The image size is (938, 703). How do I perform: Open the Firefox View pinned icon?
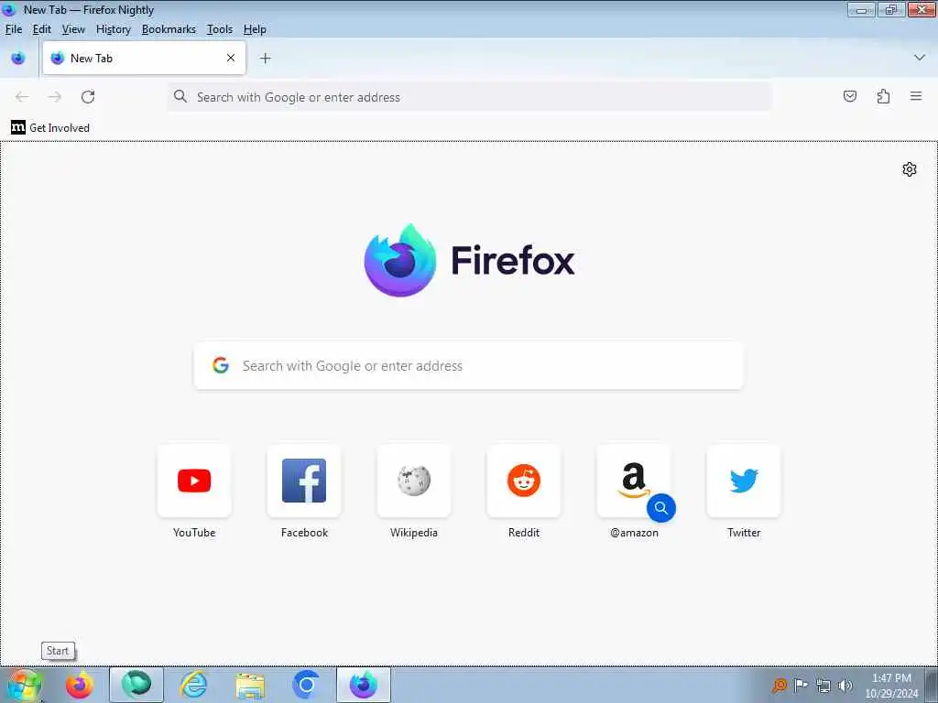(x=18, y=58)
